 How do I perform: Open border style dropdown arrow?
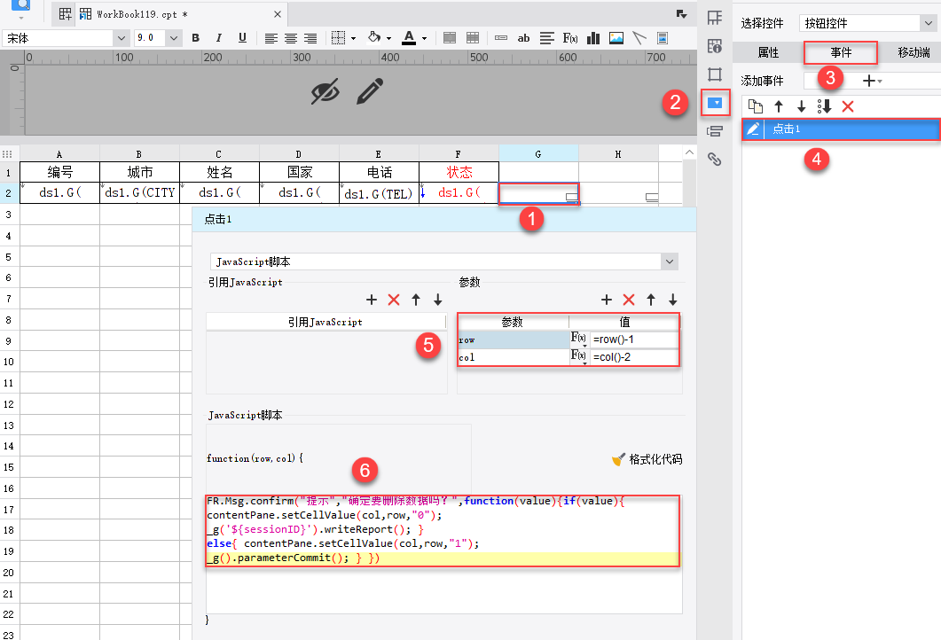pos(354,38)
